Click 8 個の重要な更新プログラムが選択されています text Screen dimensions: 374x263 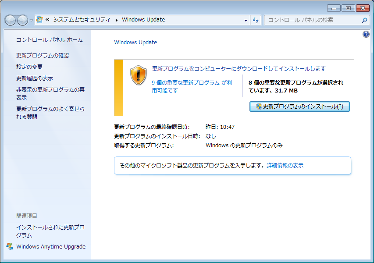296,86
